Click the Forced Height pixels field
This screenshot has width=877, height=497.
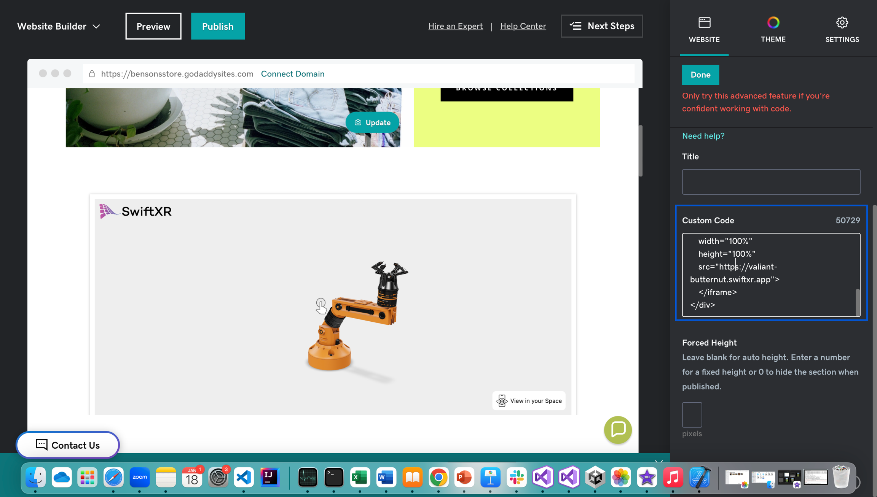click(x=692, y=414)
